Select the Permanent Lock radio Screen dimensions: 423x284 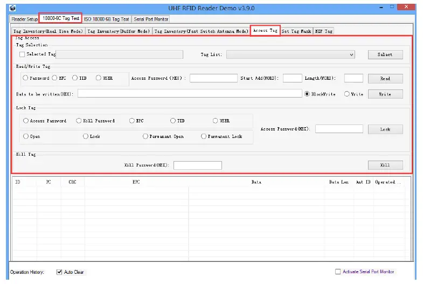204,136
